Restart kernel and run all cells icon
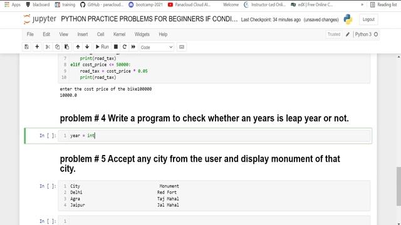 click(x=133, y=47)
